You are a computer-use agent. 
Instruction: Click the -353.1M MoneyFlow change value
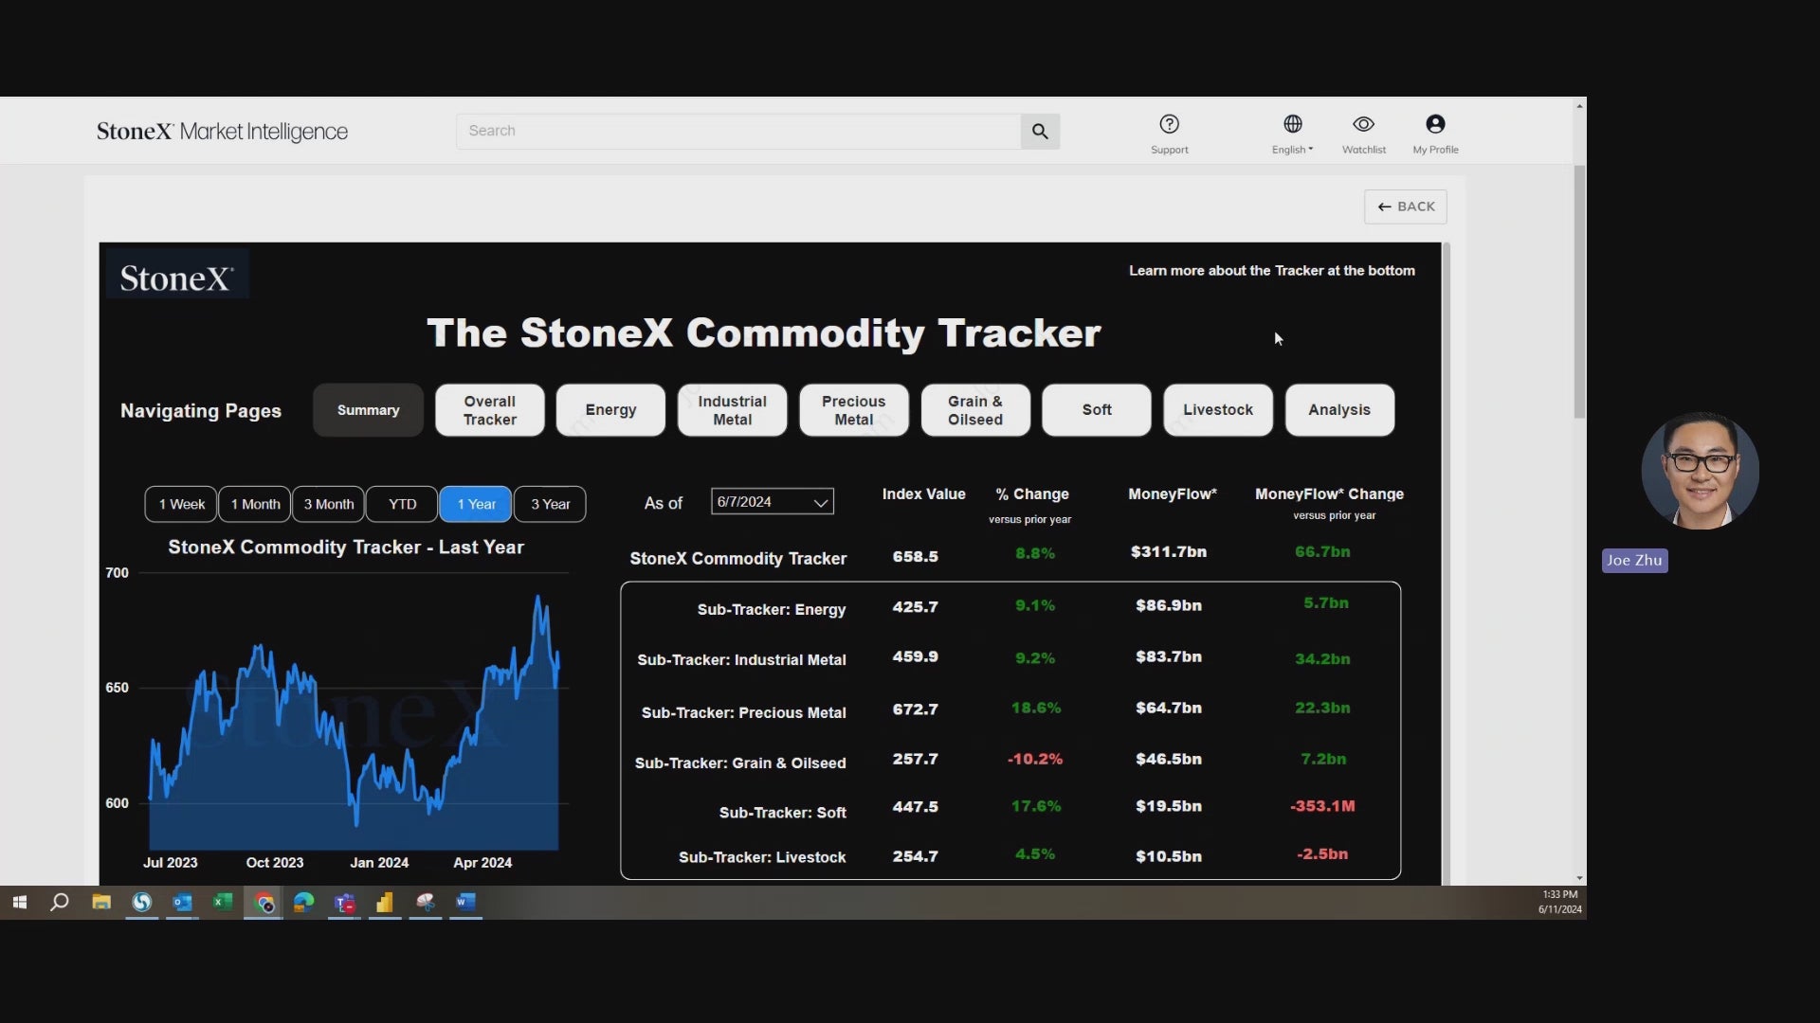[x=1322, y=806]
